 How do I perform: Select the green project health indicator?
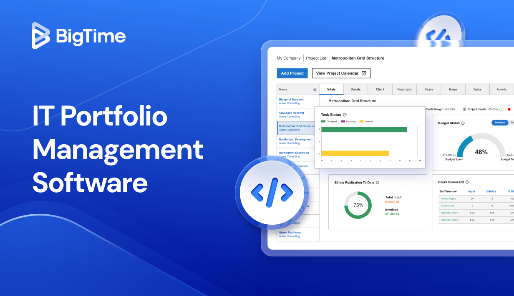point(500,109)
